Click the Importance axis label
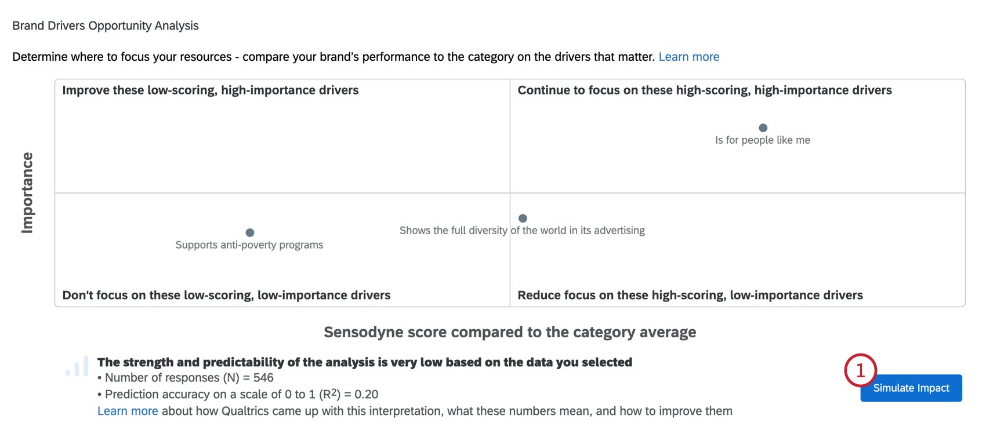The image size is (986, 430). point(27,193)
